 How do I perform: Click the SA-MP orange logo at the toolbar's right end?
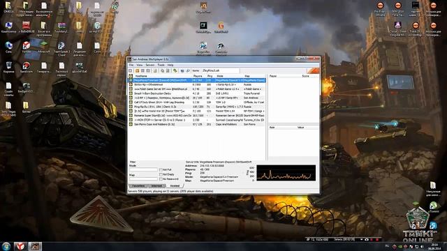click(313, 70)
